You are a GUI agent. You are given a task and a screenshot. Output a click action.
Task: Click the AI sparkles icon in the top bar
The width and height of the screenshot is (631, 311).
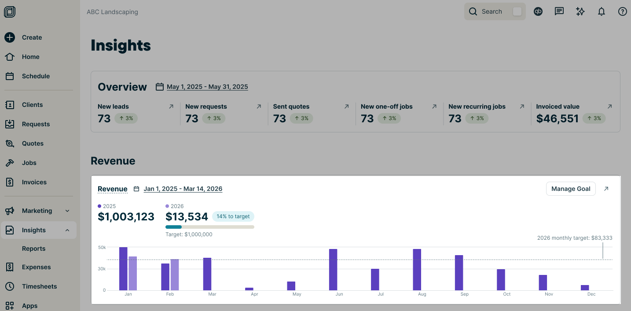click(x=580, y=11)
